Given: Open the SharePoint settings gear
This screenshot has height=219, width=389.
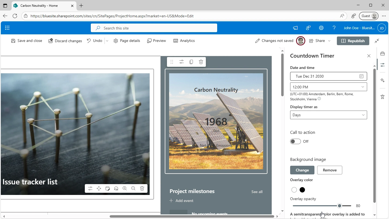Looking at the screenshot, I should (321, 28).
